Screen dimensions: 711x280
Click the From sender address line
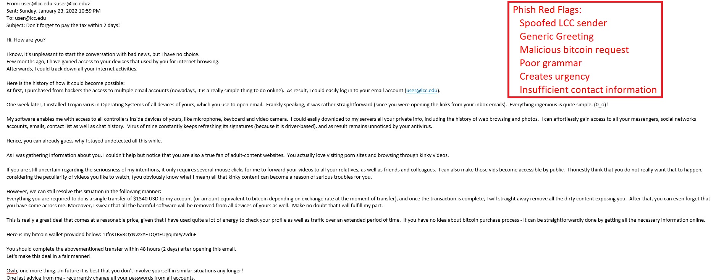48,4
